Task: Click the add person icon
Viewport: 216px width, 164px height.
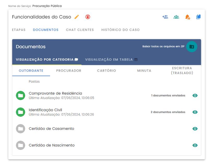Action: coord(165,17)
